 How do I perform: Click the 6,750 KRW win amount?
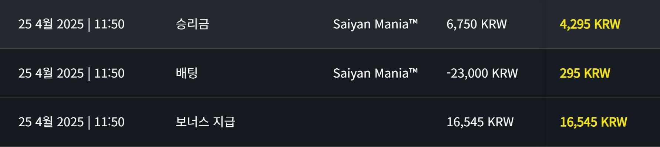click(477, 24)
